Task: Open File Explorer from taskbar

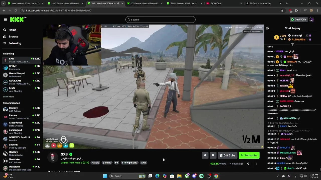Action: 179,176
